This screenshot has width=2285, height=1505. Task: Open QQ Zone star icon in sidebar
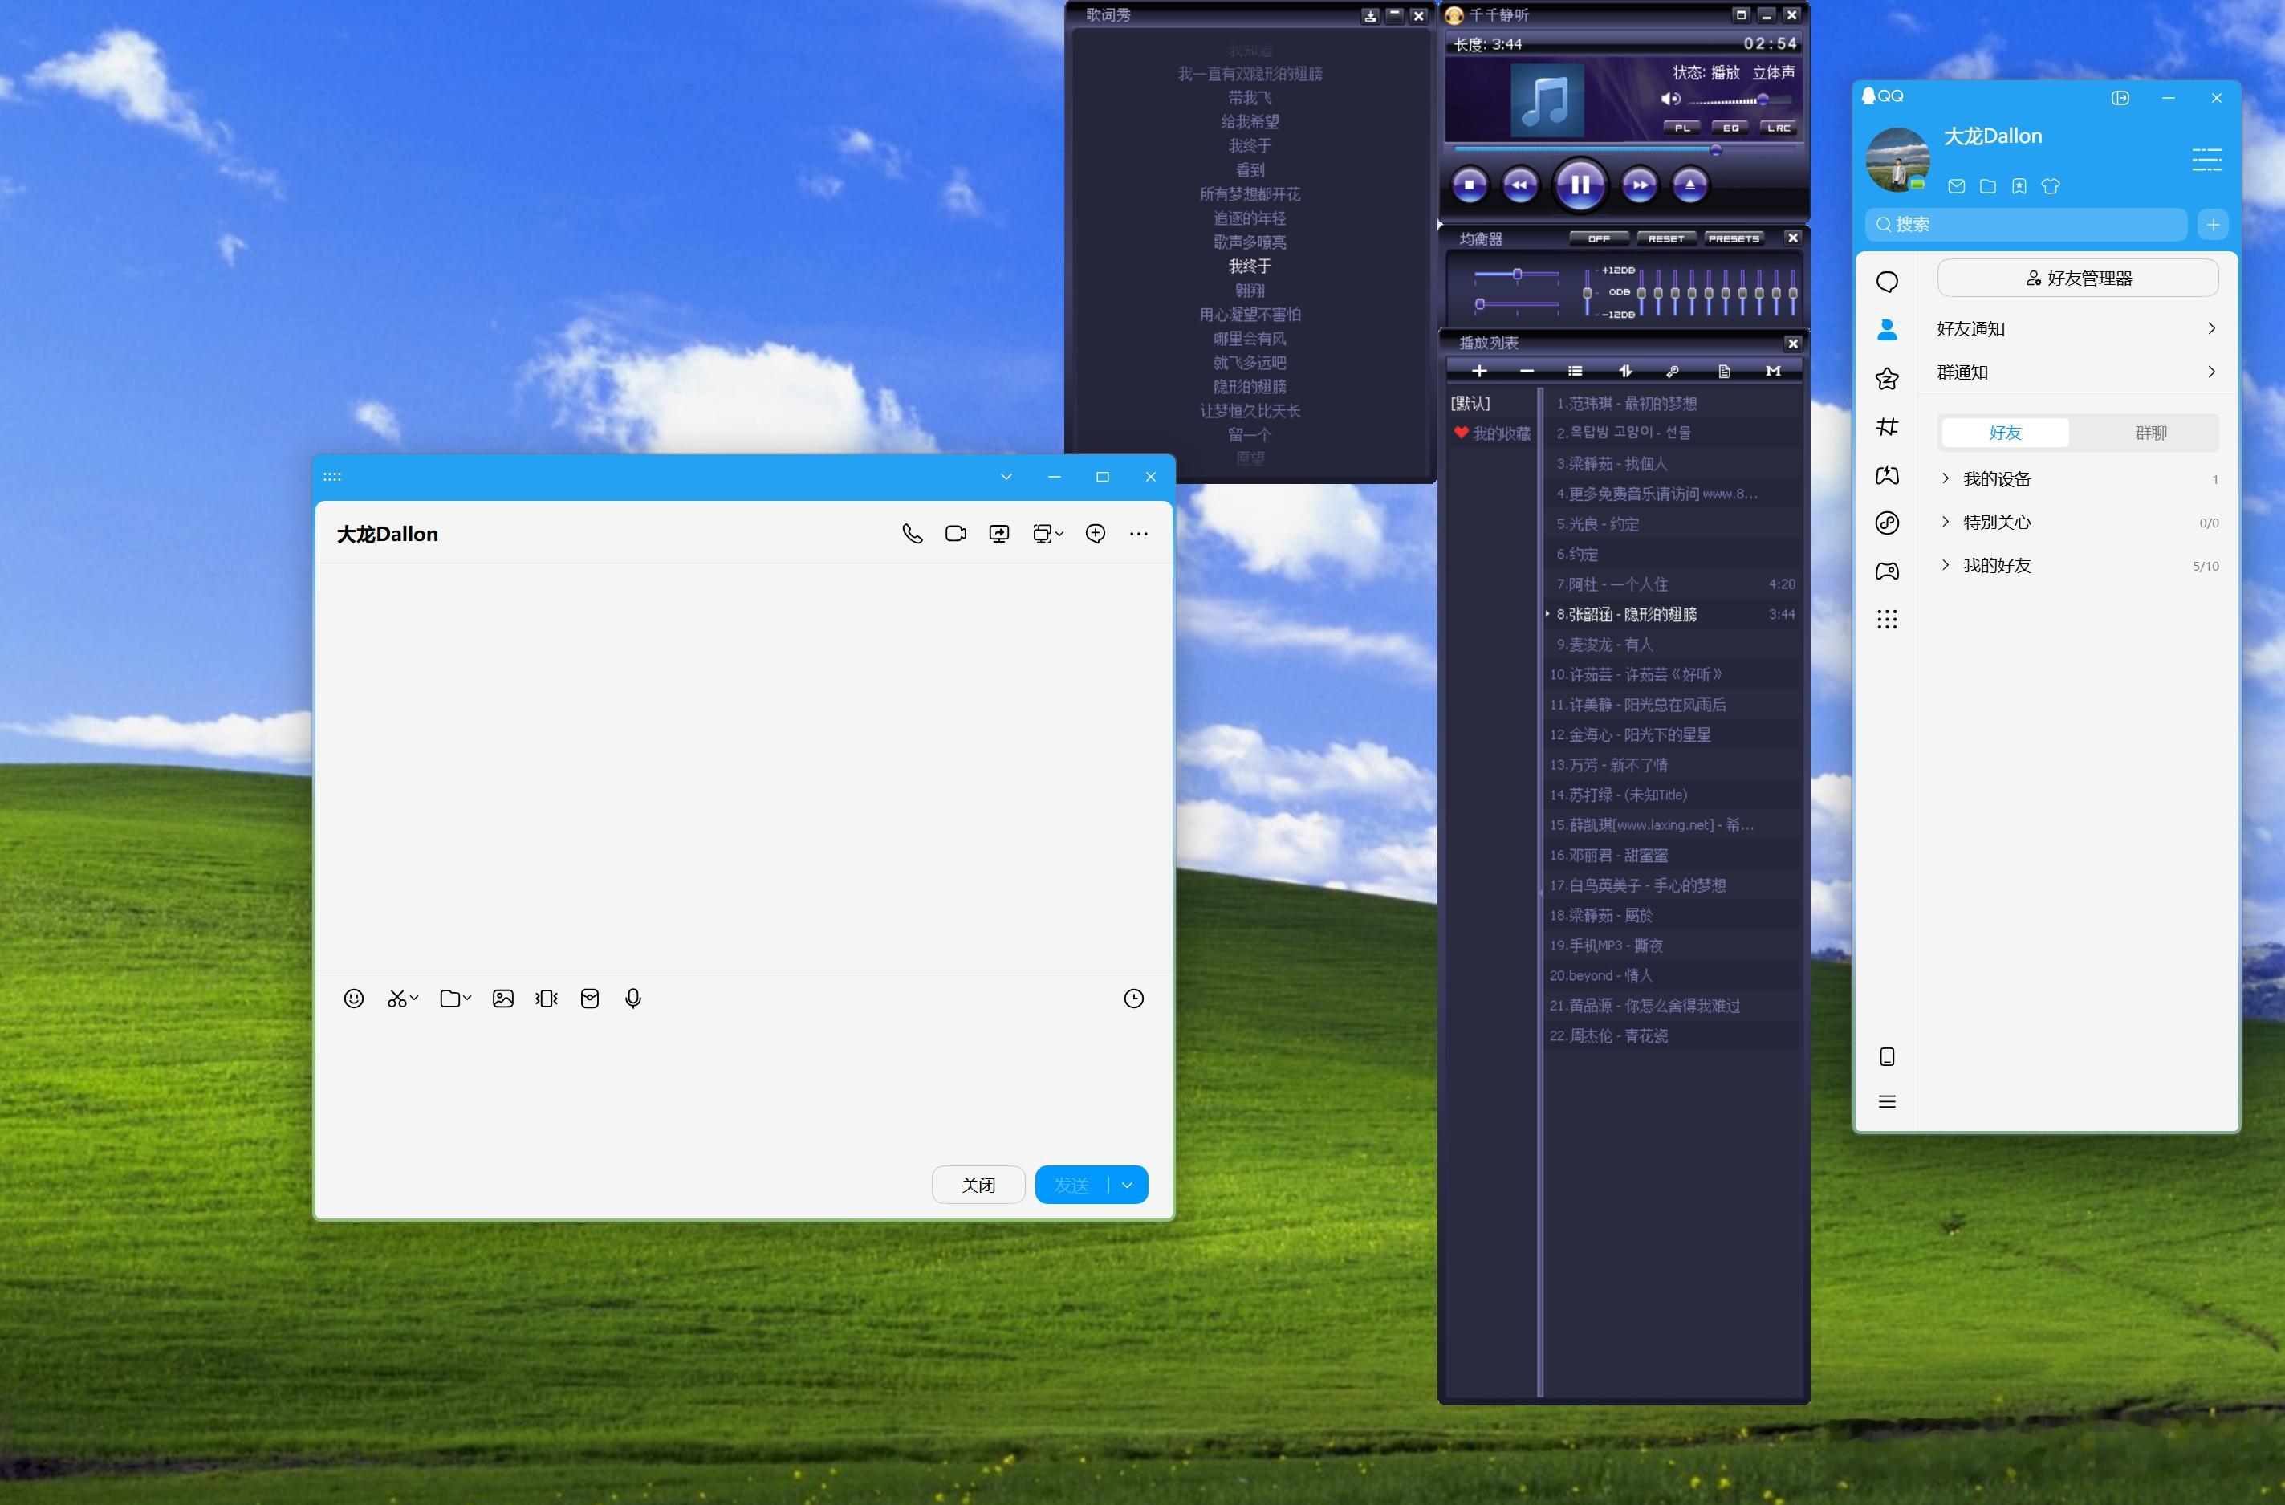pos(1887,378)
